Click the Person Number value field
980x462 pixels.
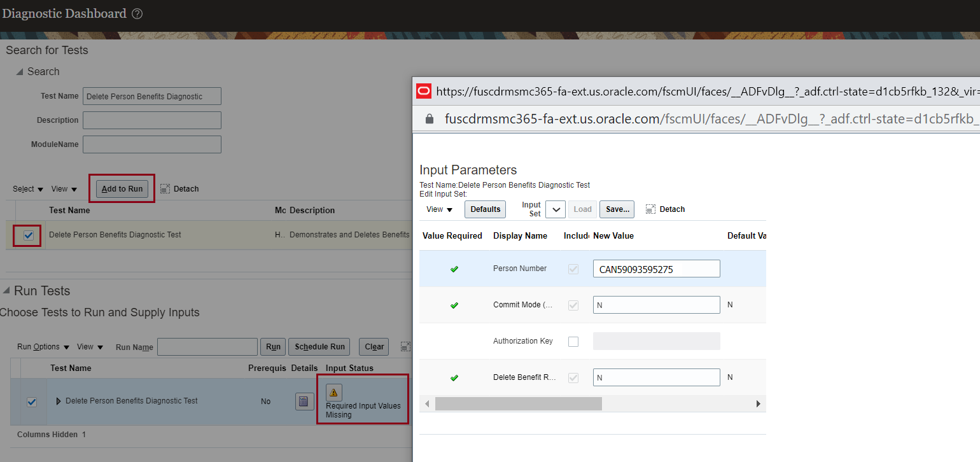[x=656, y=268]
